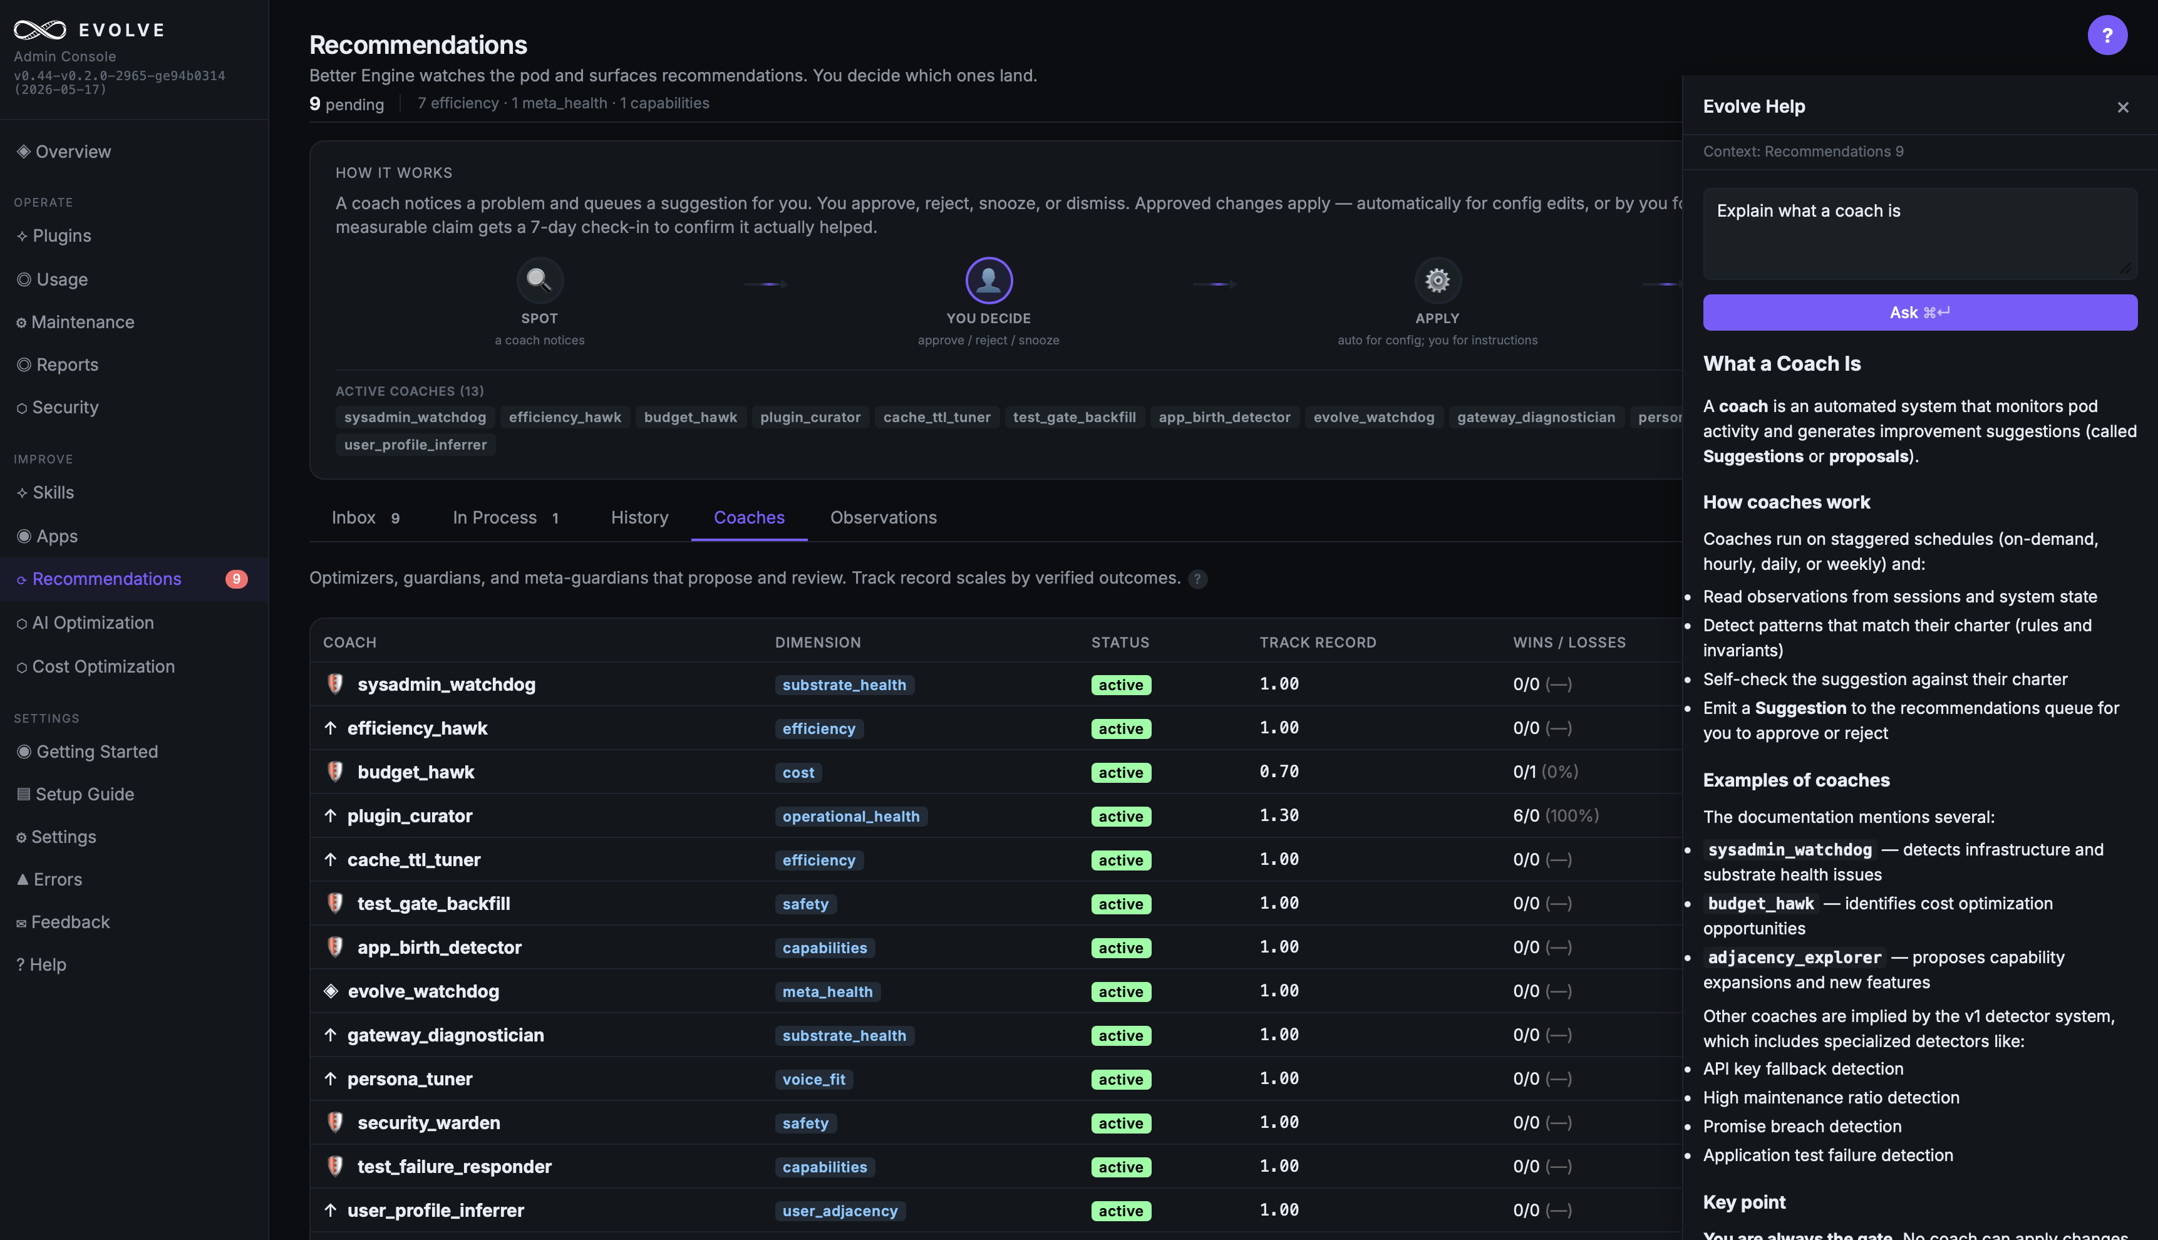Viewport: 2158px width, 1240px height.
Task: Open Getting Started
Action: 134,751
